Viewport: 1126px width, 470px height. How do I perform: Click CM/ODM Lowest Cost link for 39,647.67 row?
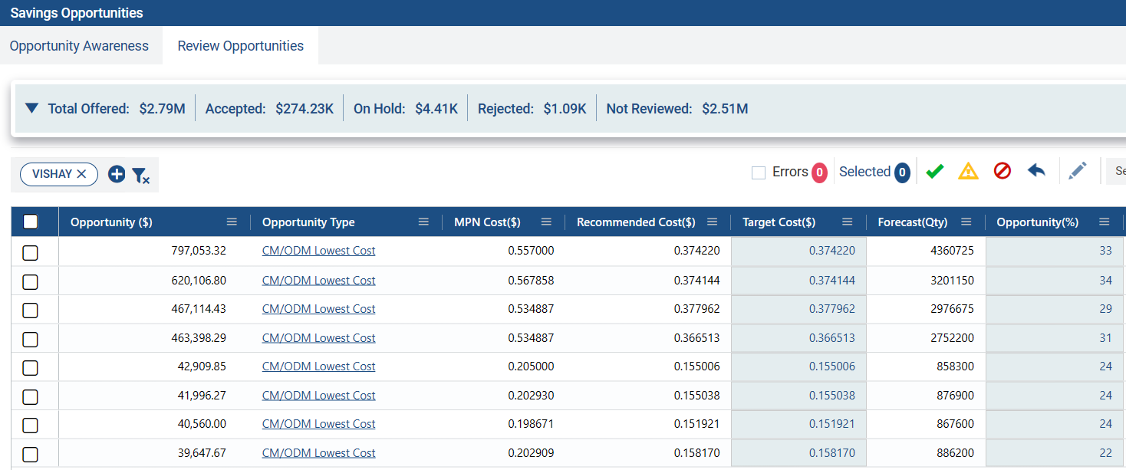pos(318,453)
